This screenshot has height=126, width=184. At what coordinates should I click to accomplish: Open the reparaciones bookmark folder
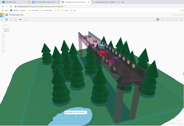tap(46, 10)
